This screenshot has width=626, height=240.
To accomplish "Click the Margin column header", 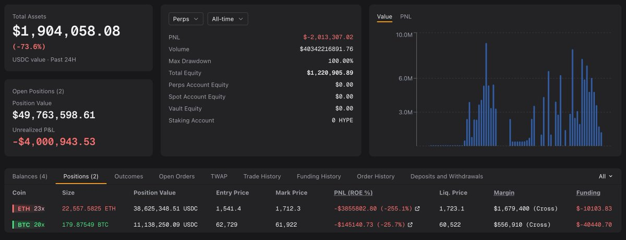I will [504, 193].
